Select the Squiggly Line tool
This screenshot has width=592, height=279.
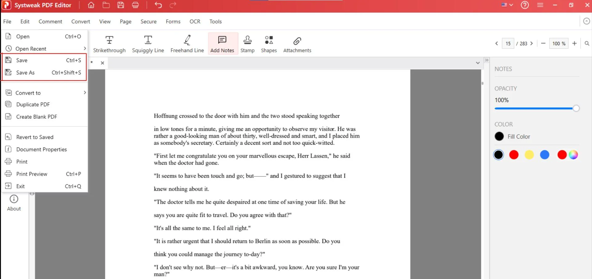coord(148,43)
